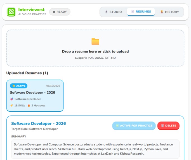
Task: Click the date 06/10/2026 on card
Action: 53,86
